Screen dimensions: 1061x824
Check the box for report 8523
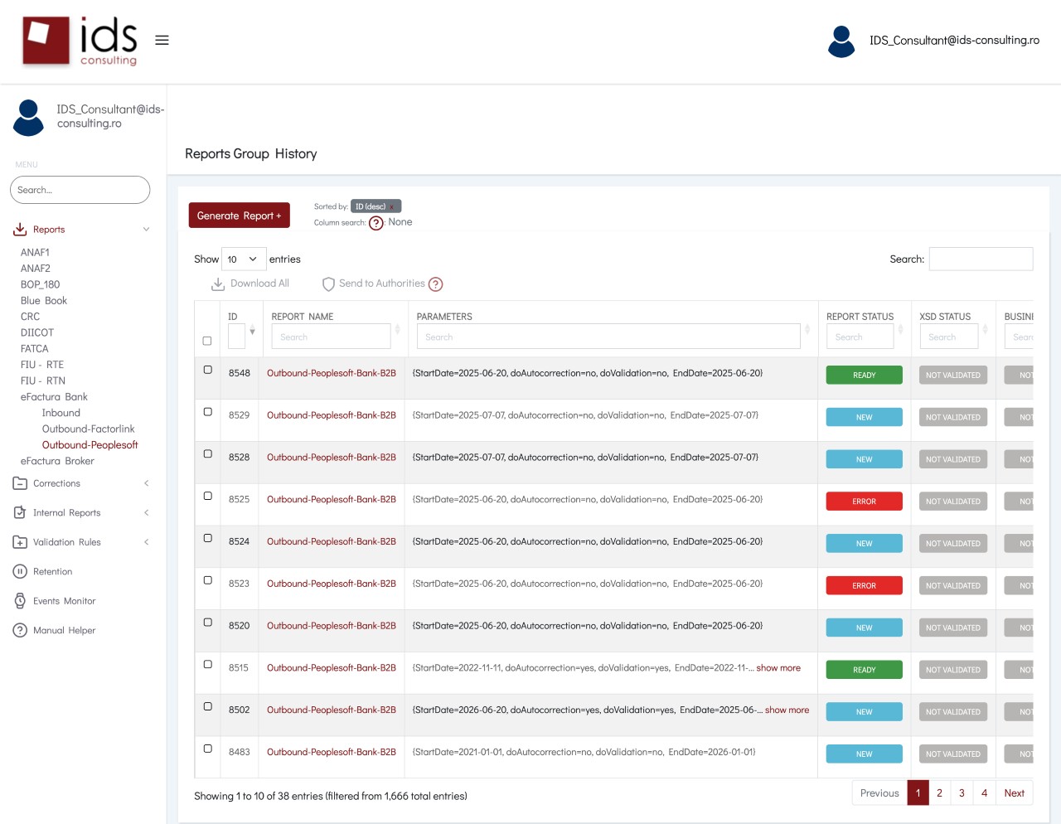click(x=208, y=580)
